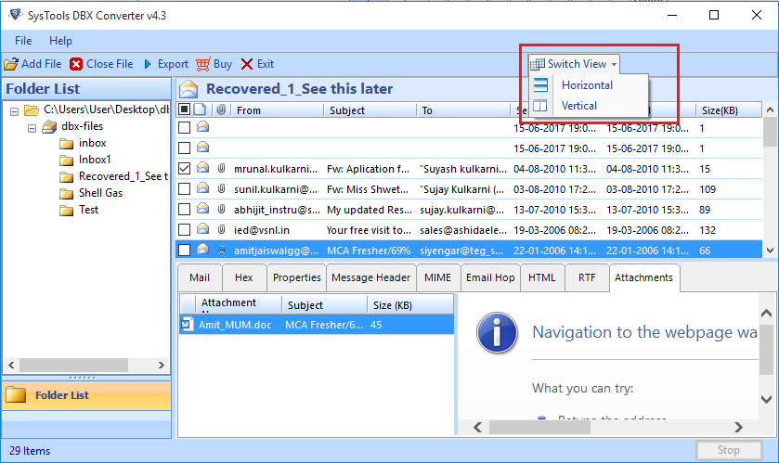Switch to the HTML tab

click(x=542, y=277)
